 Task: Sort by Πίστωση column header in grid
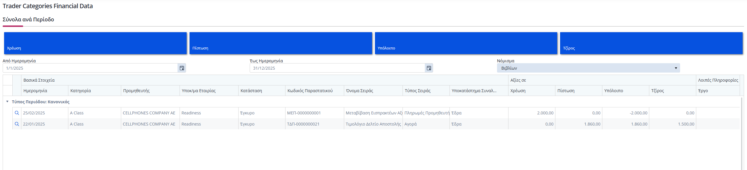click(579, 91)
